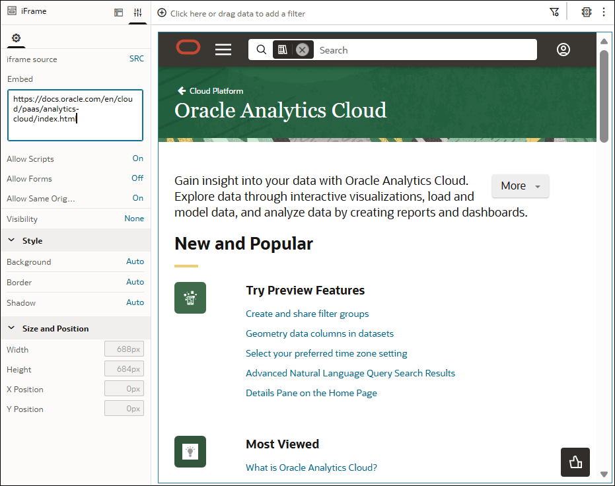The height and width of the screenshot is (486, 615).
Task: Click the vertical scrollbar thumb
Action: pos(604,96)
